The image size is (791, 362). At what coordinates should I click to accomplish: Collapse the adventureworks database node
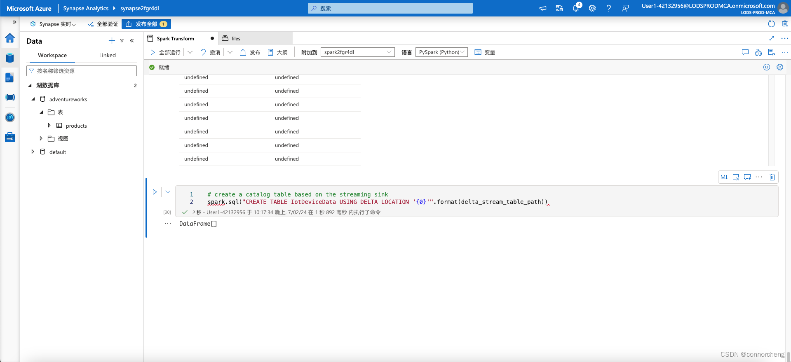pos(33,99)
